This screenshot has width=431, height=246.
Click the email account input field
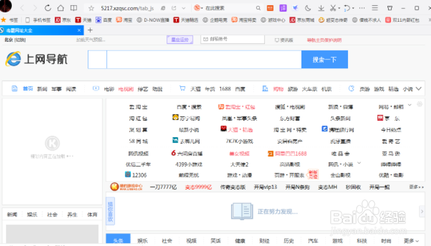233,39
